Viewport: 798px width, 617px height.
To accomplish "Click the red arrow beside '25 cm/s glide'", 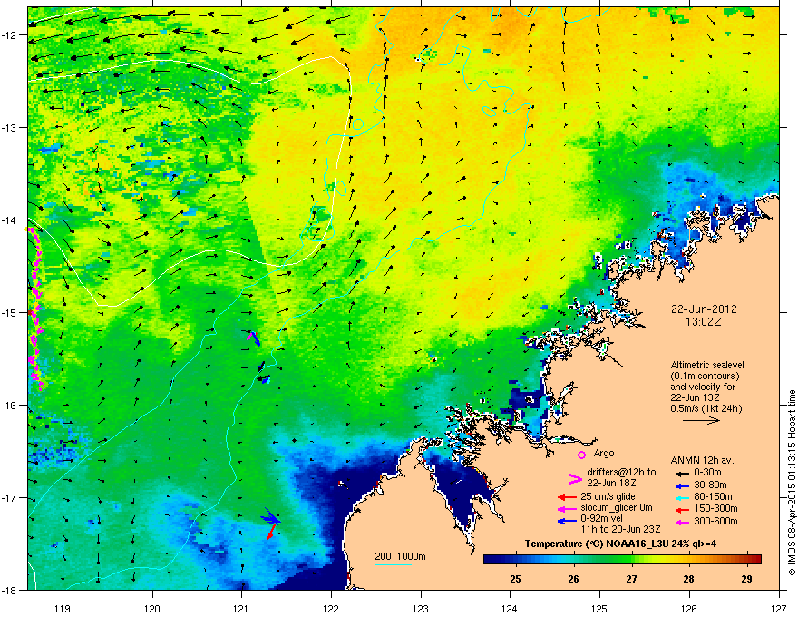I will click(567, 497).
